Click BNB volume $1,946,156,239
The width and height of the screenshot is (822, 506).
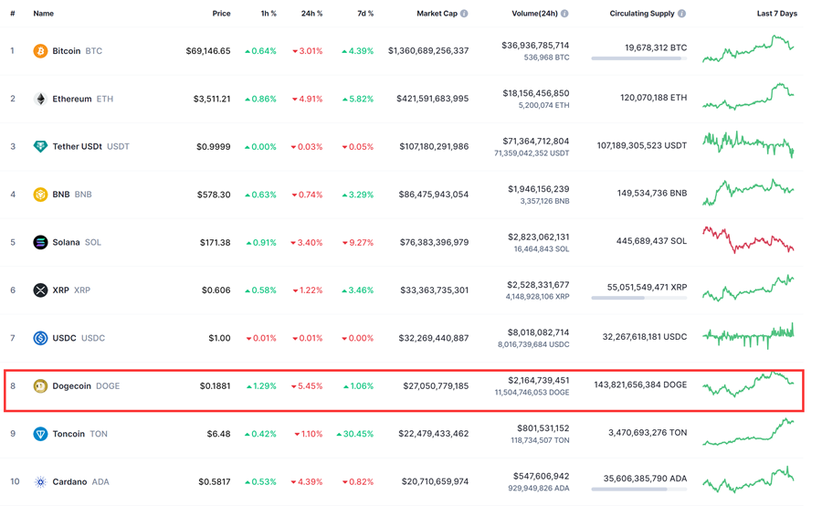tap(538, 189)
